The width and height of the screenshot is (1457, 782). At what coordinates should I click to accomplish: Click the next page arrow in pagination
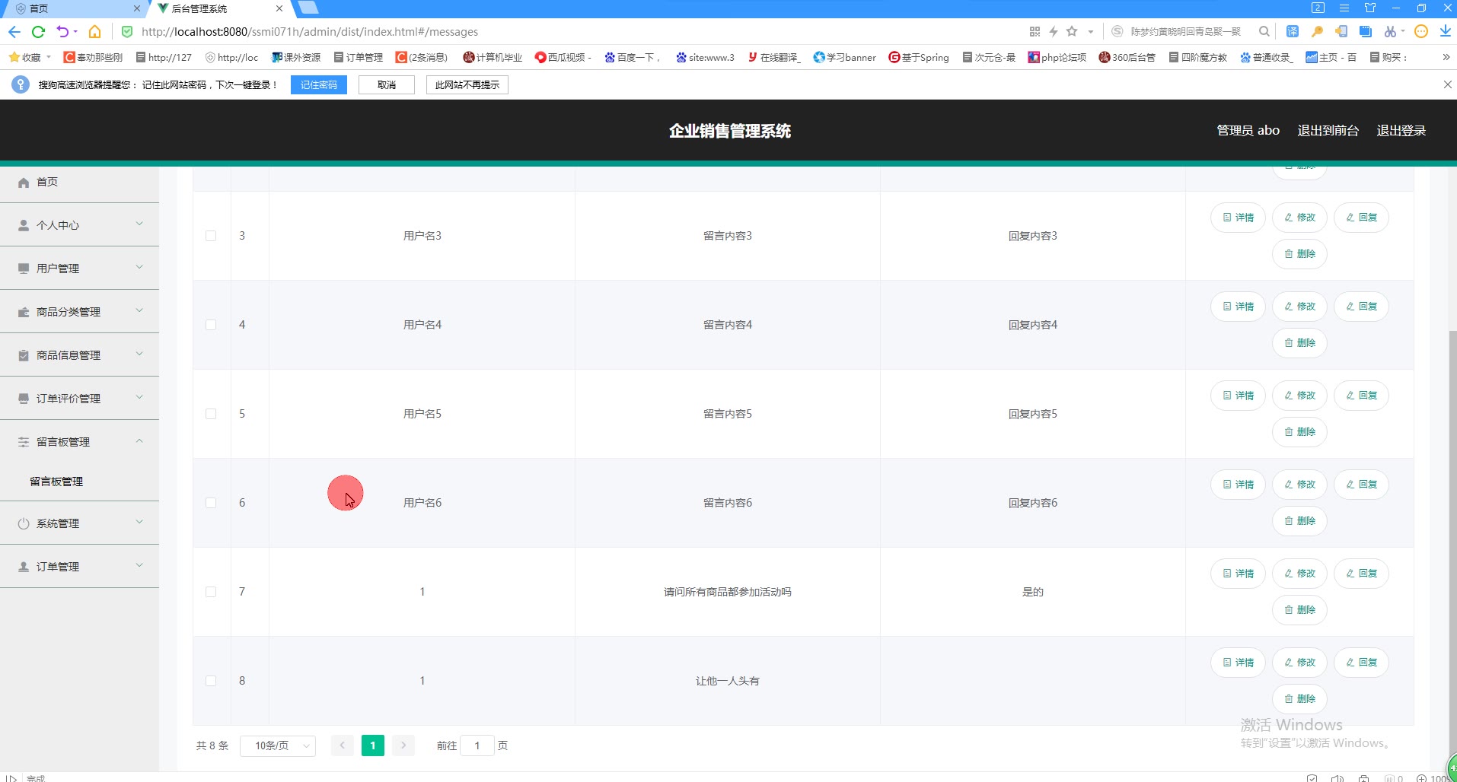coord(403,745)
